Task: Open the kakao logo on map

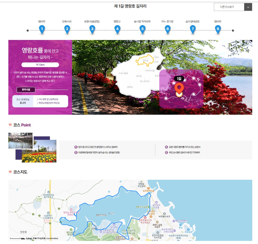Action: coord(29,239)
